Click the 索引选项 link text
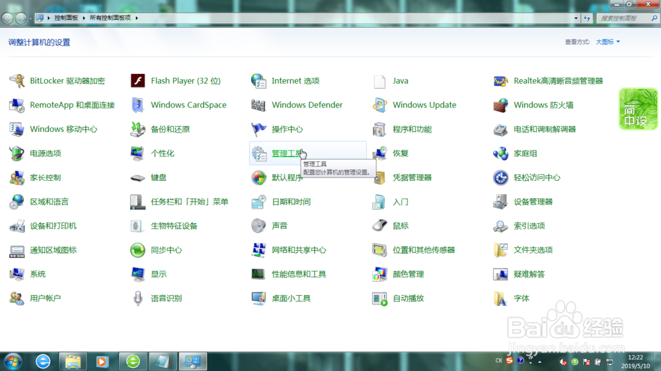Viewport: 661px width, 371px height. click(x=529, y=226)
